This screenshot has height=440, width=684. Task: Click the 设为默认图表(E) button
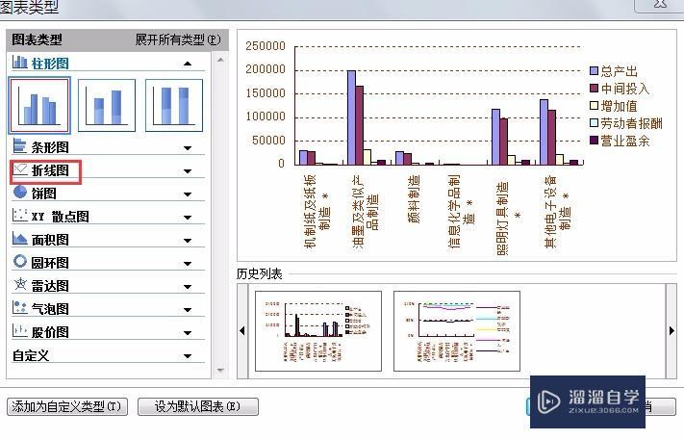[197, 407]
